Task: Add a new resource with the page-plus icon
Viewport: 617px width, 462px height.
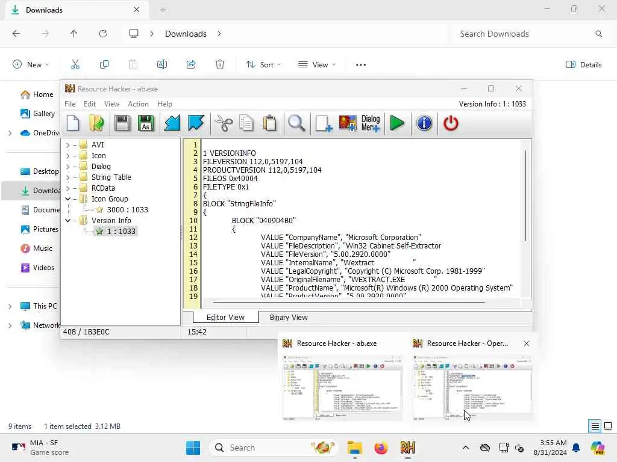Action: pos(324,123)
